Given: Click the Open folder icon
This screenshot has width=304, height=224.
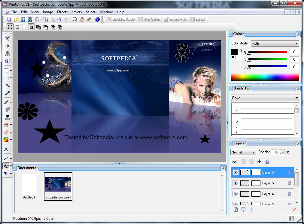Looking at the screenshot, I should (16, 20).
